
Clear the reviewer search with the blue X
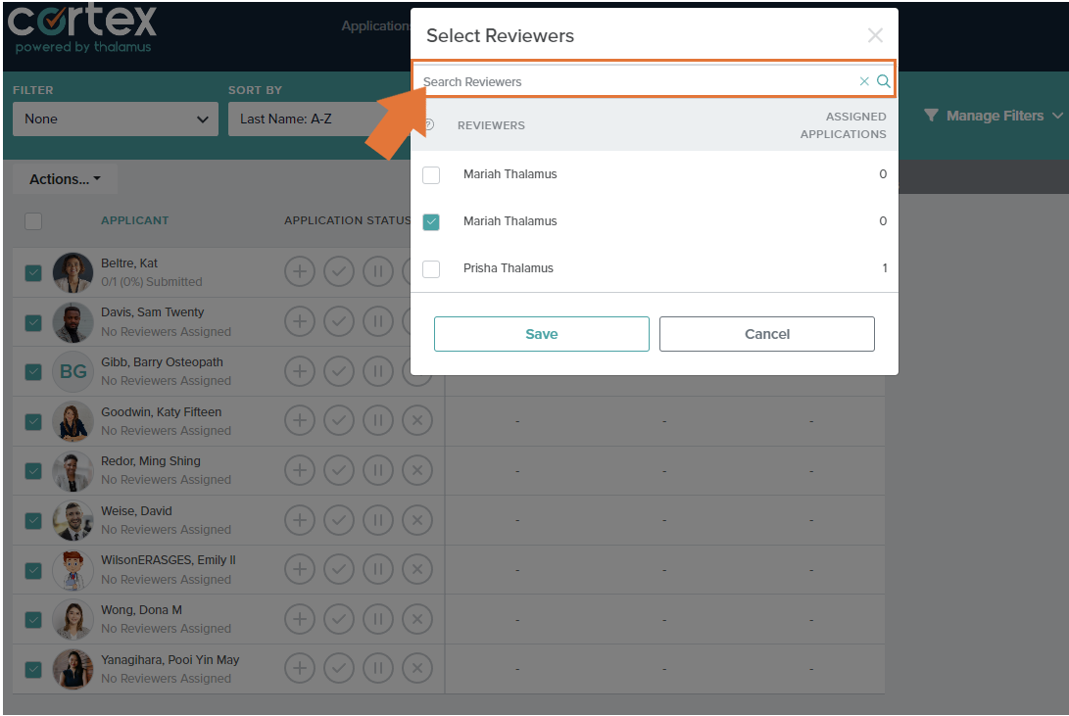pyautogui.click(x=863, y=81)
